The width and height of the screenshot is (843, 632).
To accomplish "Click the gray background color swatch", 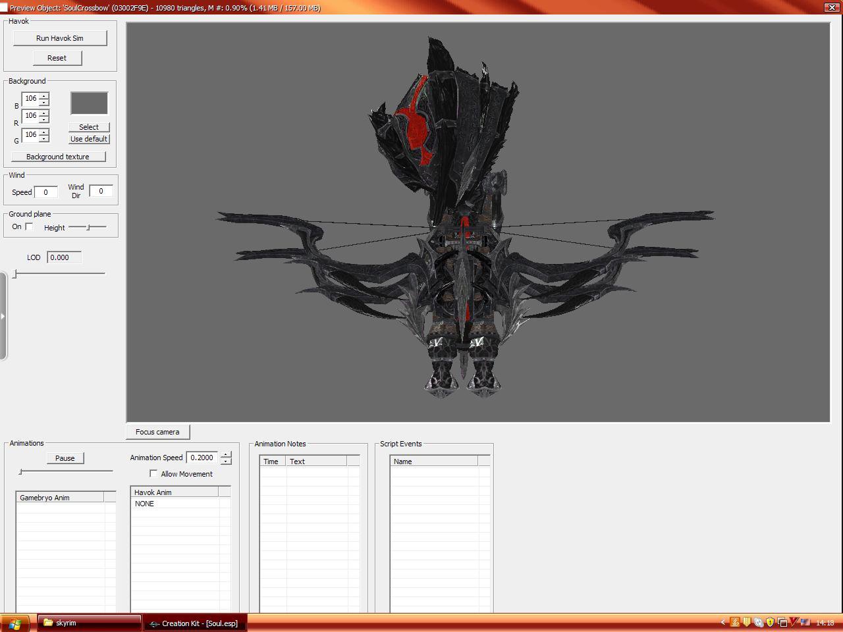I will coord(89,103).
